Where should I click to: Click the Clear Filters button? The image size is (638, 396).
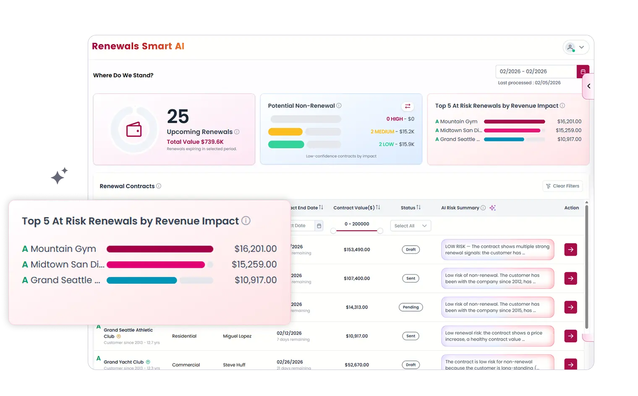pyautogui.click(x=562, y=186)
